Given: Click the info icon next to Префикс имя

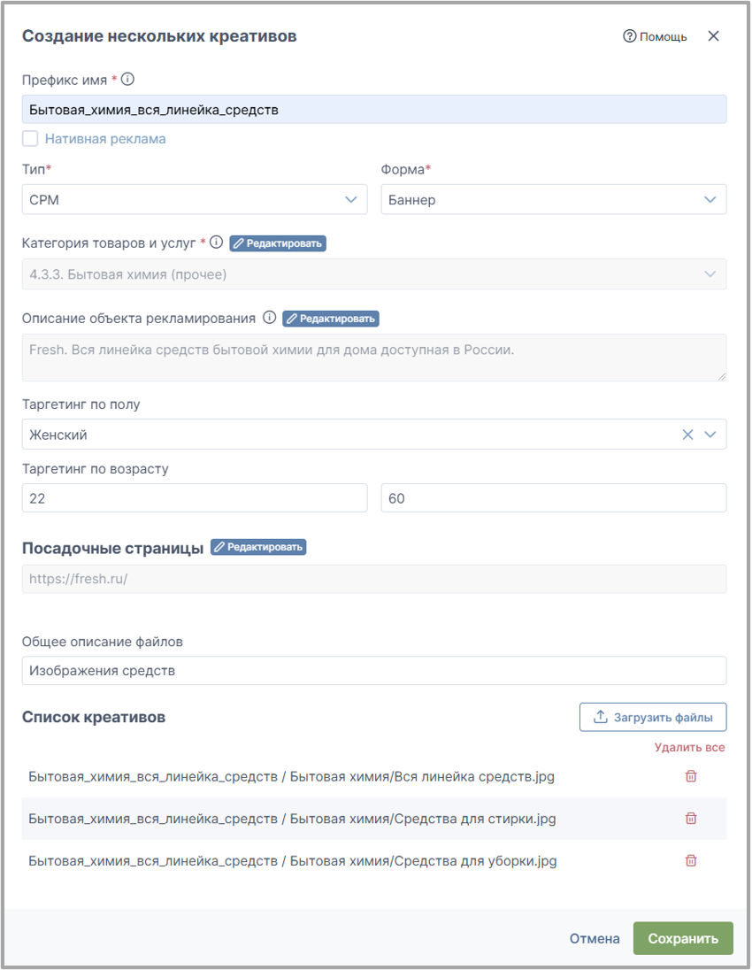Looking at the screenshot, I should click(127, 79).
